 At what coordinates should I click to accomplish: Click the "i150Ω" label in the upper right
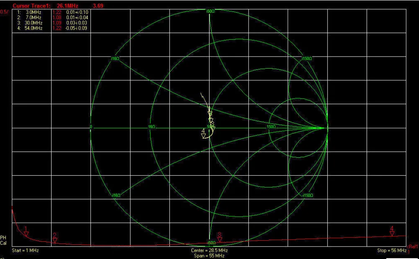click(307, 59)
